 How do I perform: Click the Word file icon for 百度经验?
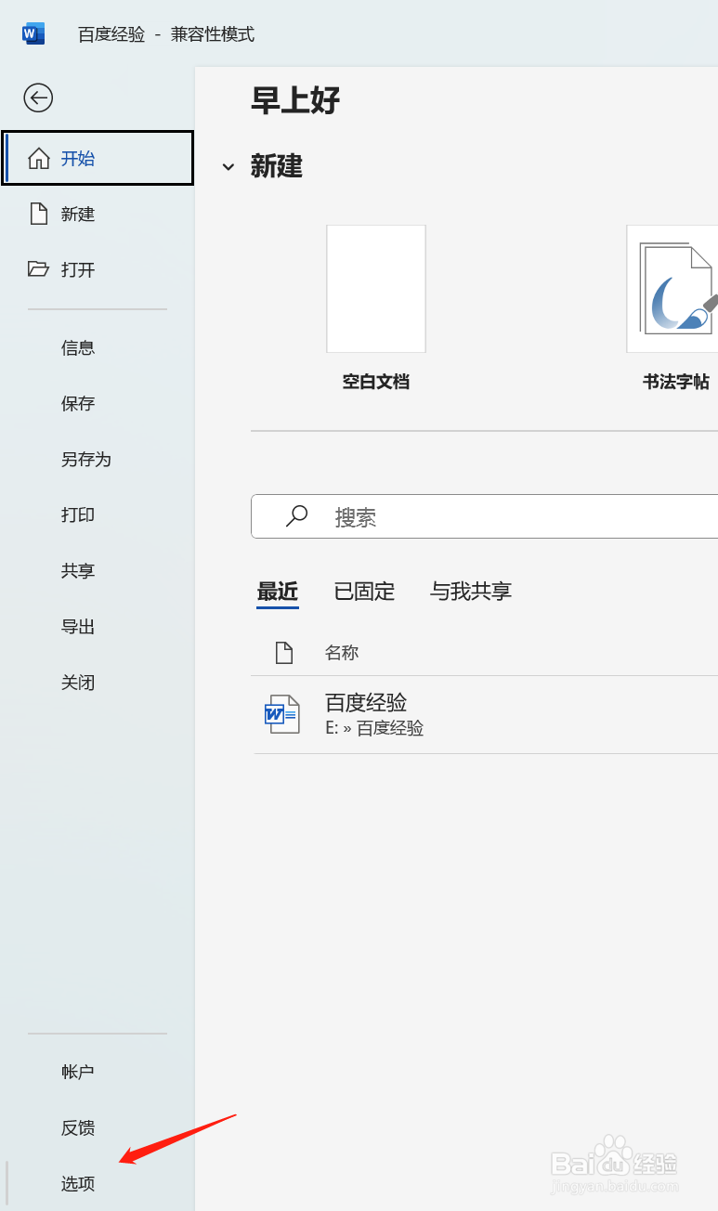tap(281, 714)
